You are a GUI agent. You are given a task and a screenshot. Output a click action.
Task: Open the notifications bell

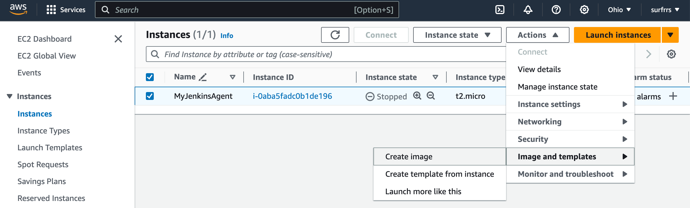pos(528,10)
